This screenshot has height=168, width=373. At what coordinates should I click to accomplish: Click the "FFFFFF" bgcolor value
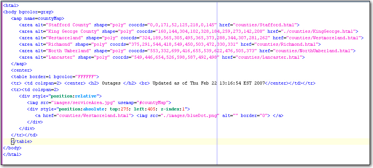(86, 77)
